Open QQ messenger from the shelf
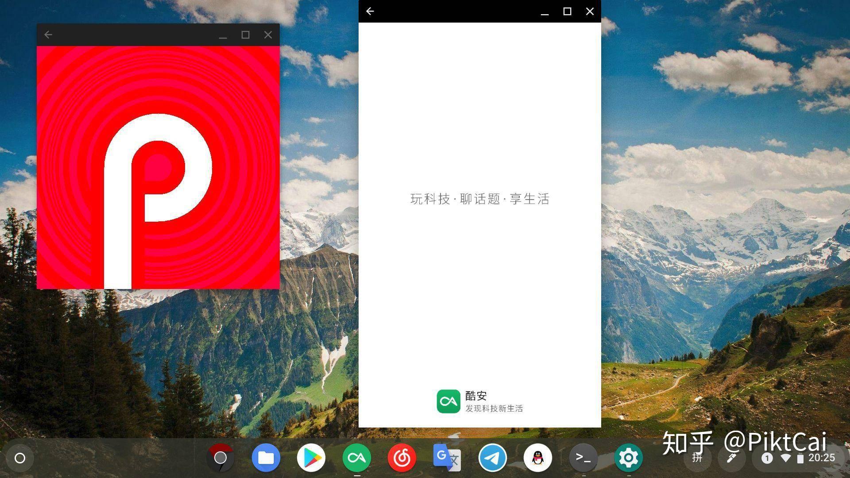Viewport: 850px width, 478px height. 537,458
